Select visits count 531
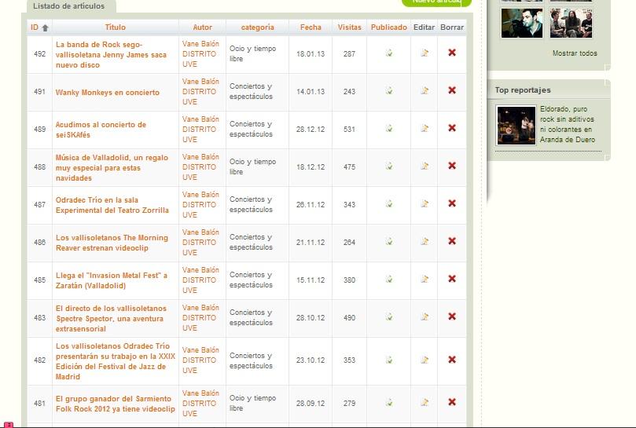The width and height of the screenshot is (636, 428). (x=349, y=130)
